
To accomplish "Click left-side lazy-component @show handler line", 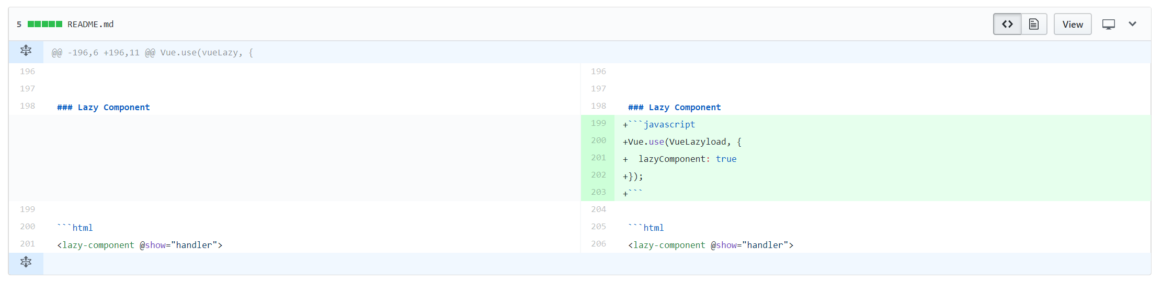I will pos(140,245).
